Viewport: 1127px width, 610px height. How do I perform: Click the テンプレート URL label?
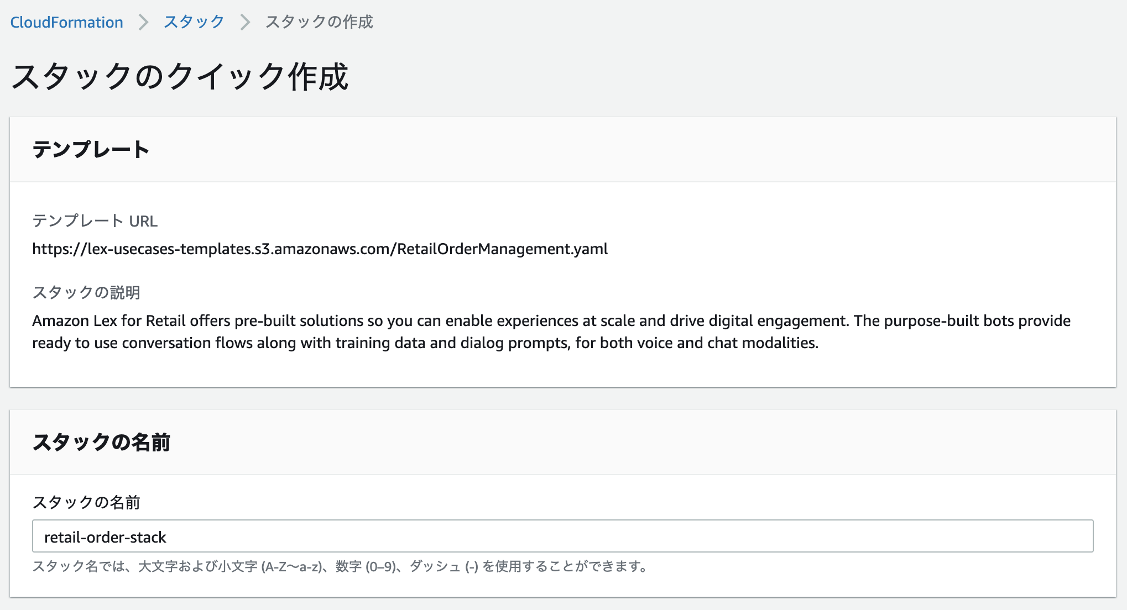pos(95,221)
